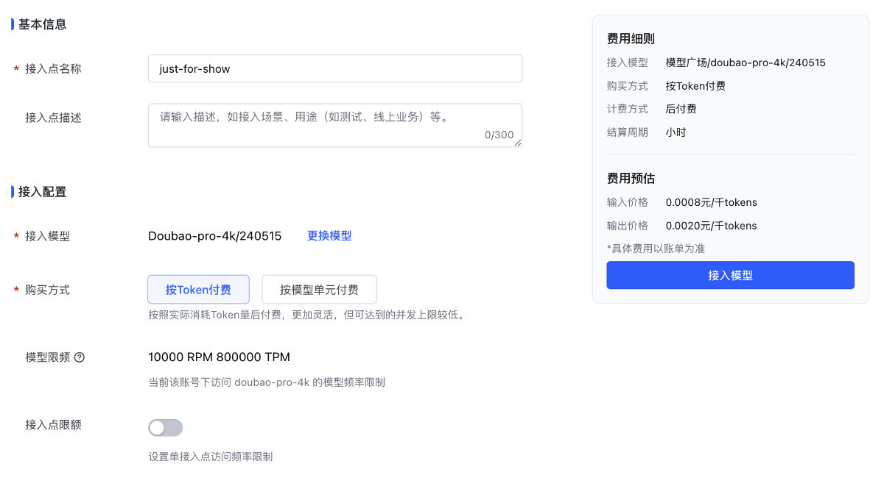884x500 pixels.
Task: Click the 费用预估 heading
Action: click(x=631, y=179)
